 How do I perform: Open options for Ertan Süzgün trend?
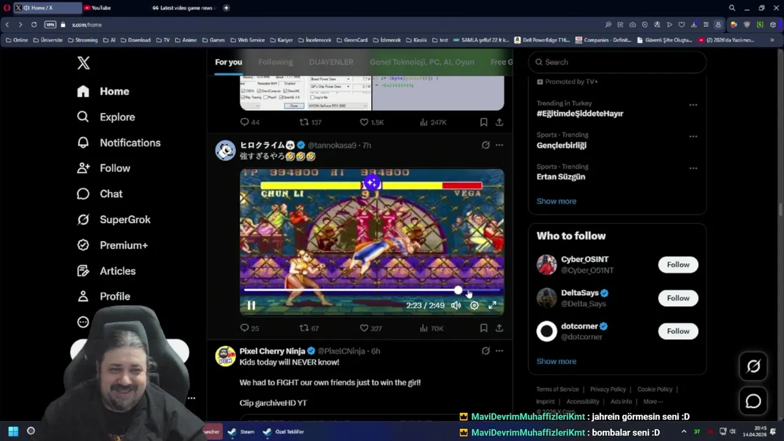pos(693,168)
